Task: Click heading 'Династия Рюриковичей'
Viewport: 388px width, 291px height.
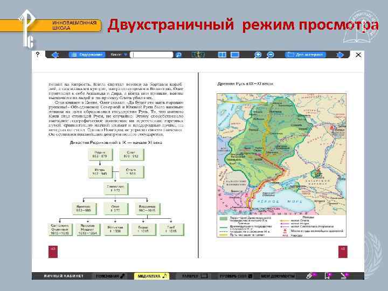Action: click(x=116, y=143)
